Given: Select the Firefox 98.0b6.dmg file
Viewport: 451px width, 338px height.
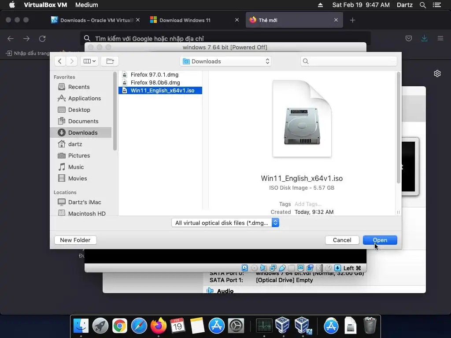Looking at the screenshot, I should click(160, 82).
